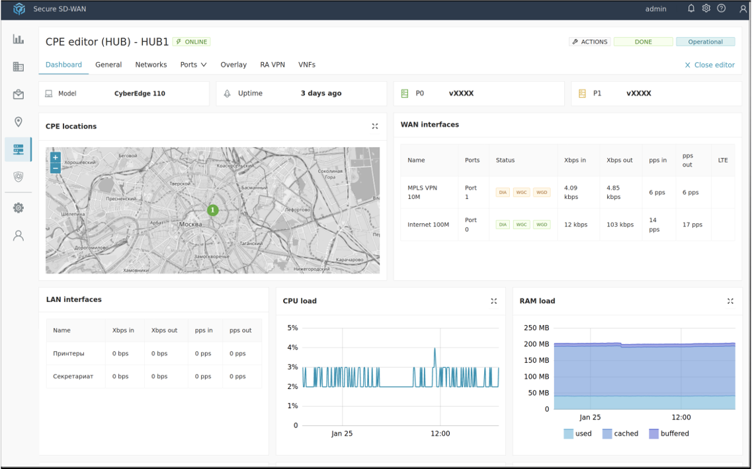Click the shield security sidebar icon
Viewport: 752px width, 469px height.
(x=19, y=176)
